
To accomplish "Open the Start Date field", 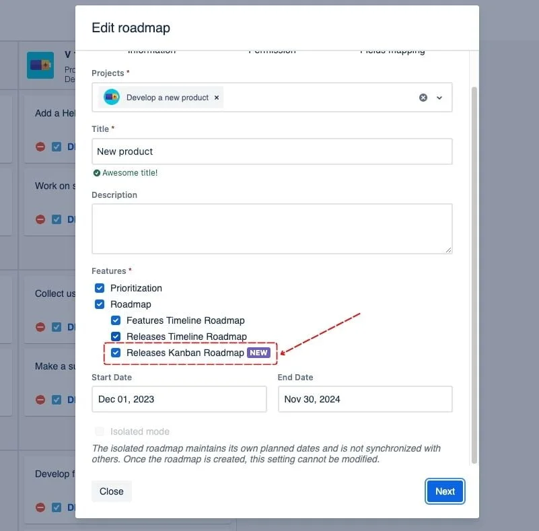I will 179,399.
